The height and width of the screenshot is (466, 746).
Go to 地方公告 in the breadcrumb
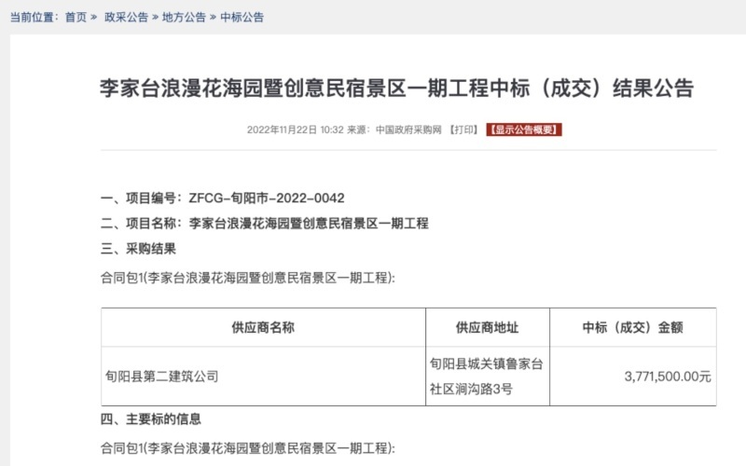pos(184,18)
